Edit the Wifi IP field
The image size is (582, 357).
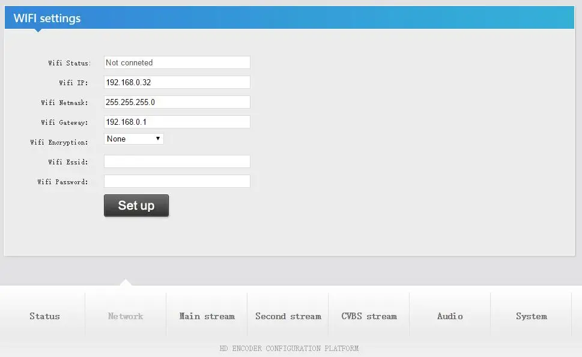(177, 82)
